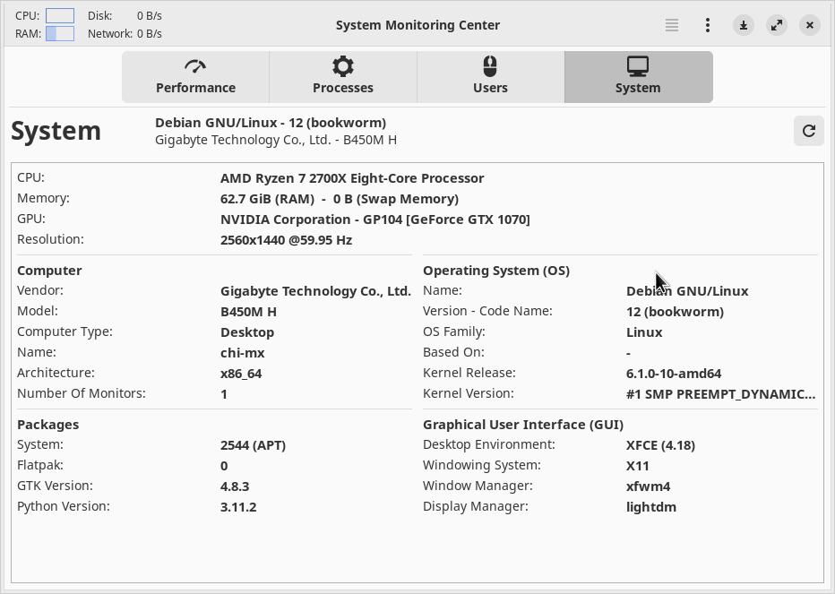Click the Network speed indicator
Image resolution: width=835 pixels, height=594 pixels.
click(x=149, y=34)
